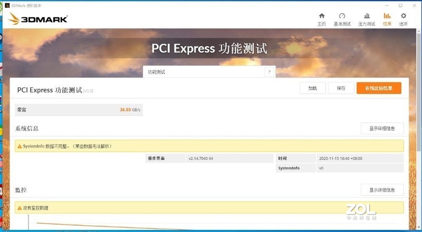The height and width of the screenshot is (232, 422).
Task: Click the SystemInfo value v0
Action: click(321, 168)
